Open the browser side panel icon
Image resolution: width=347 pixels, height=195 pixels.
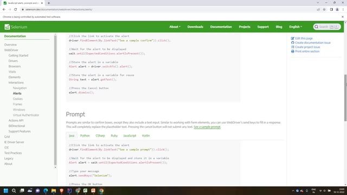(x=331, y=10)
